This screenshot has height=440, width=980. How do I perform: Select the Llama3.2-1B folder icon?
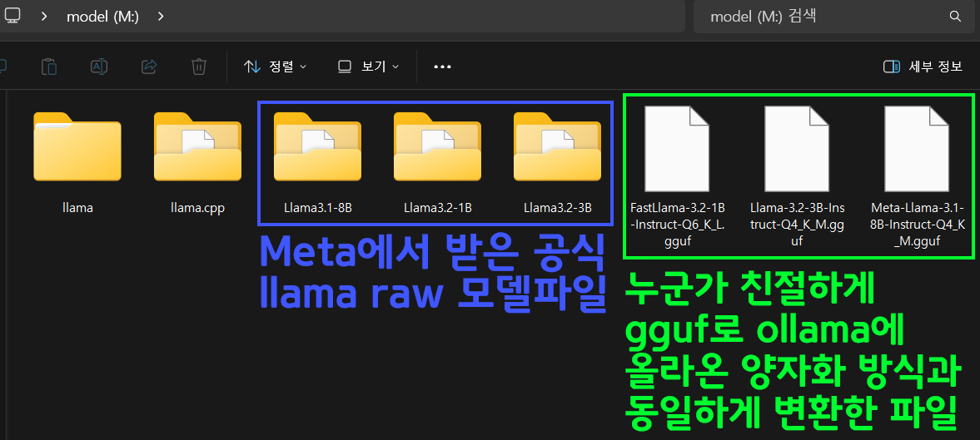(437, 146)
